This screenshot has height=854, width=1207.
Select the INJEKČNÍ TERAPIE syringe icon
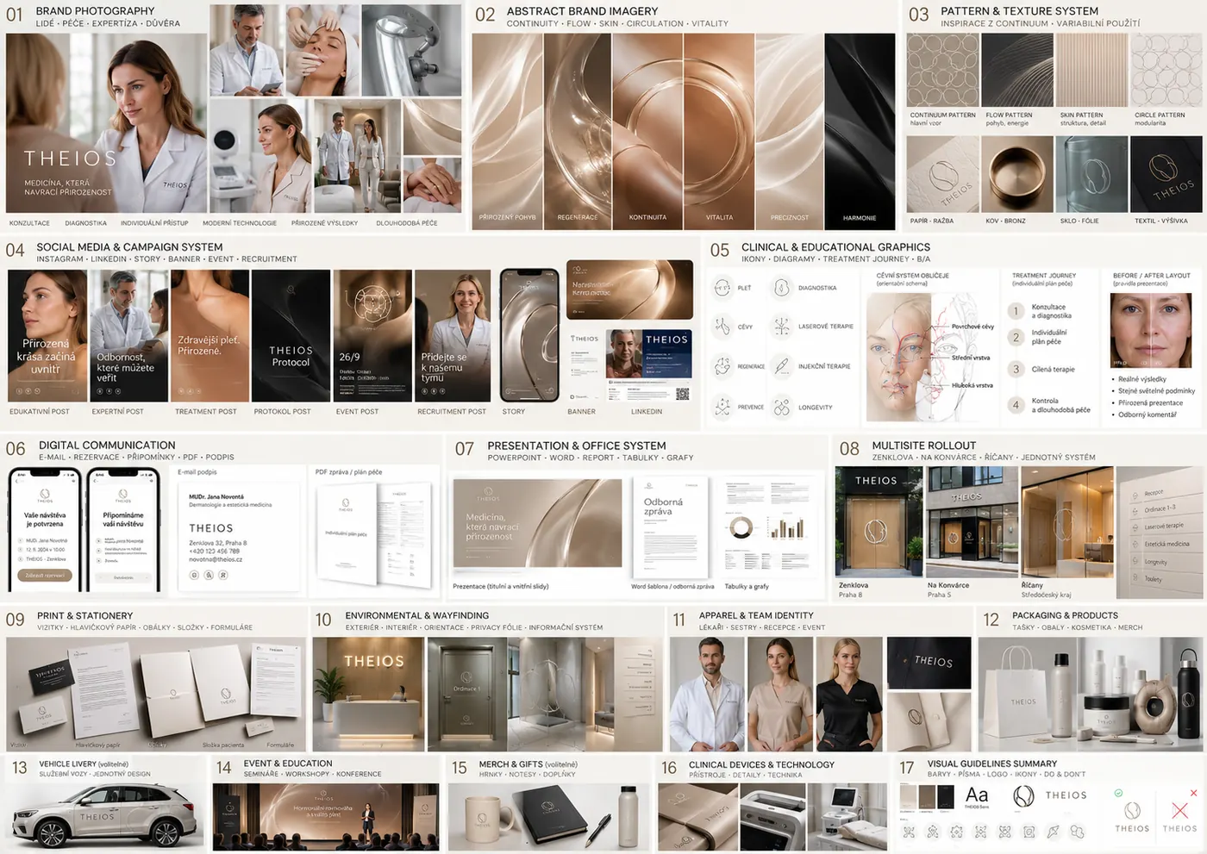781,366
